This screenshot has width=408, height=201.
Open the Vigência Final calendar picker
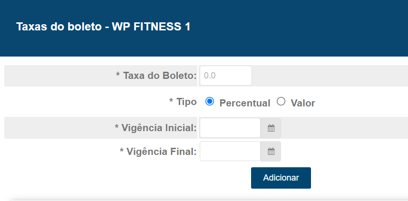coord(271,152)
